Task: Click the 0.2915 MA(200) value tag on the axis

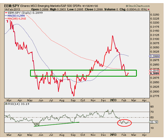Action: 155,71
